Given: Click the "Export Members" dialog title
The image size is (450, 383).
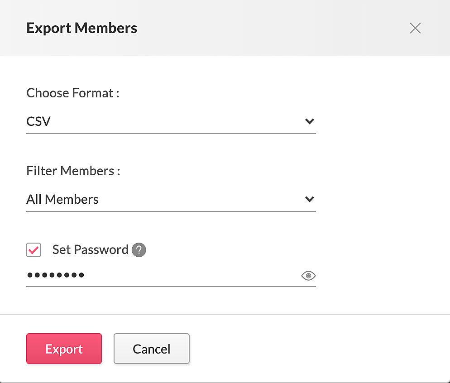Looking at the screenshot, I should [82, 28].
